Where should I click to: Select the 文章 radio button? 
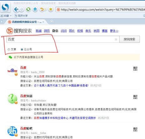pos(9,49)
